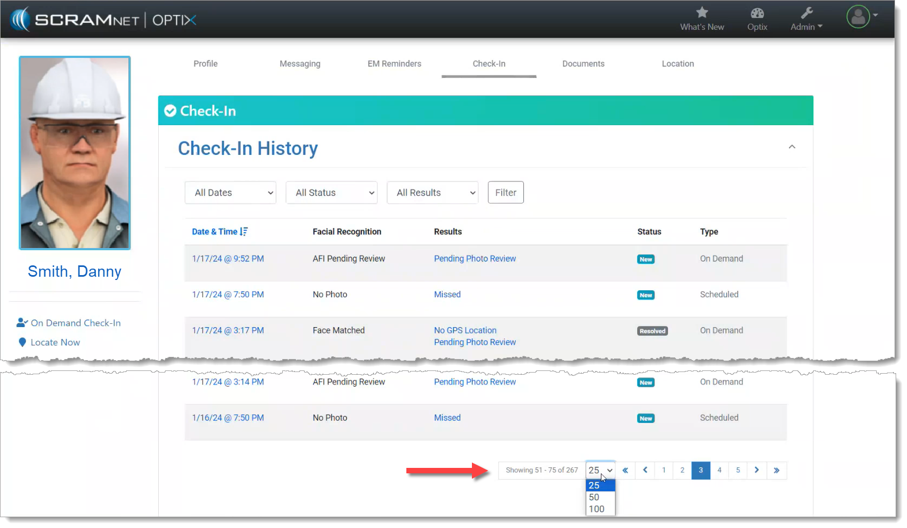Jump to first page of results
Viewport: 907px width, 528px height.
click(625, 470)
